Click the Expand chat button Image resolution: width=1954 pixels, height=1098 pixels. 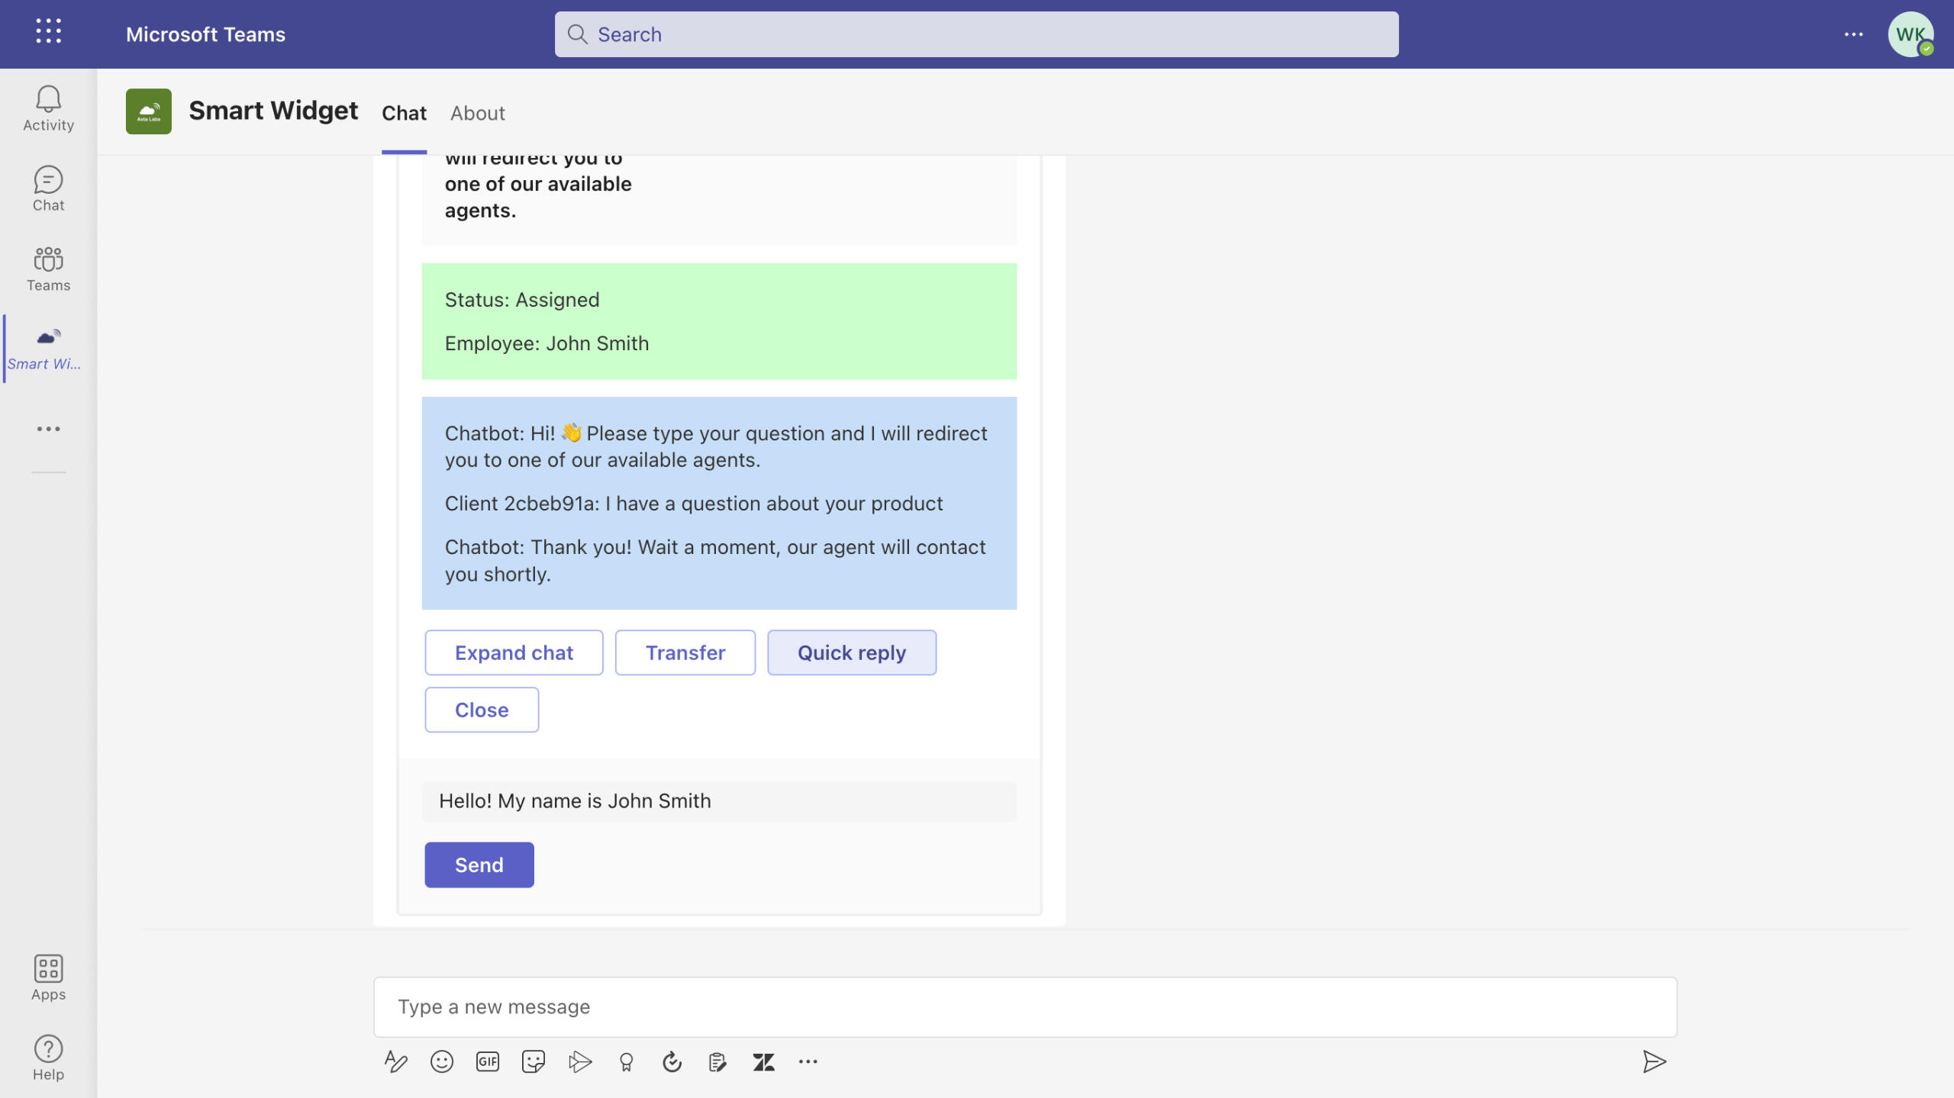pos(514,652)
